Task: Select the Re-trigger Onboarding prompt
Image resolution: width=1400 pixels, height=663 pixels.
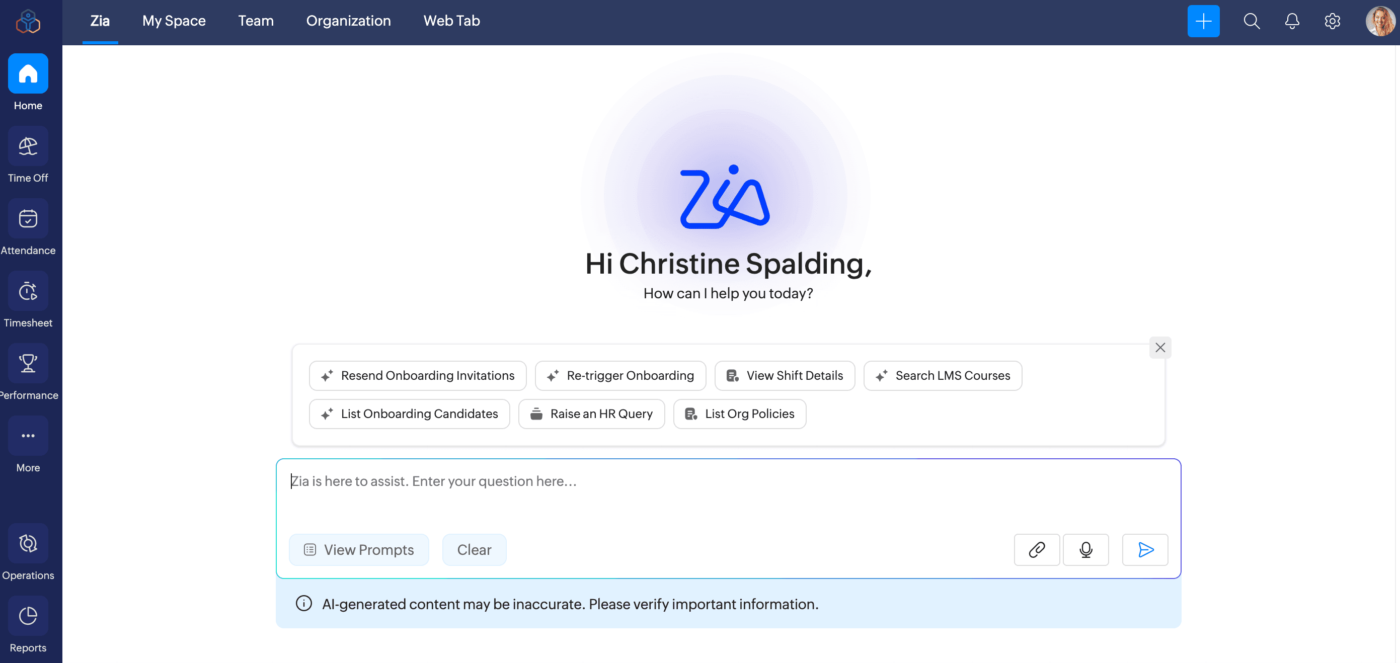Action: [x=620, y=376]
